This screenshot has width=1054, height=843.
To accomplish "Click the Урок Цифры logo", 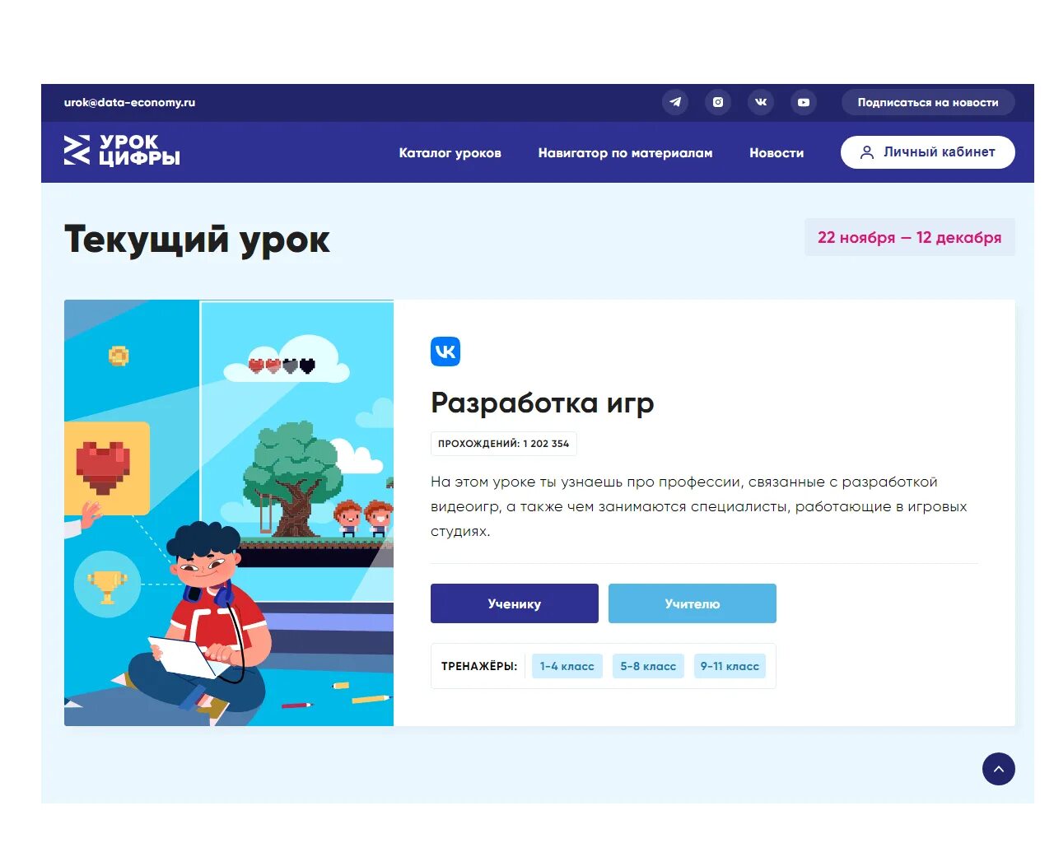I will tap(122, 151).
